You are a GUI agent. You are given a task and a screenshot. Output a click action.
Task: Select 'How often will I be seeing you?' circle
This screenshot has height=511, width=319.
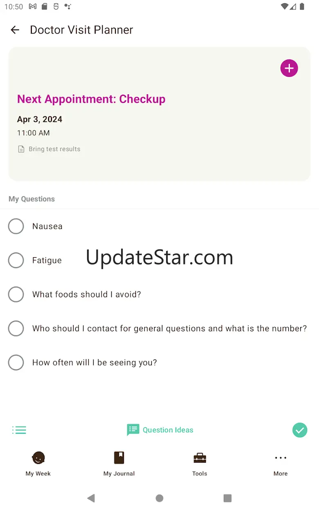pyautogui.click(x=16, y=362)
